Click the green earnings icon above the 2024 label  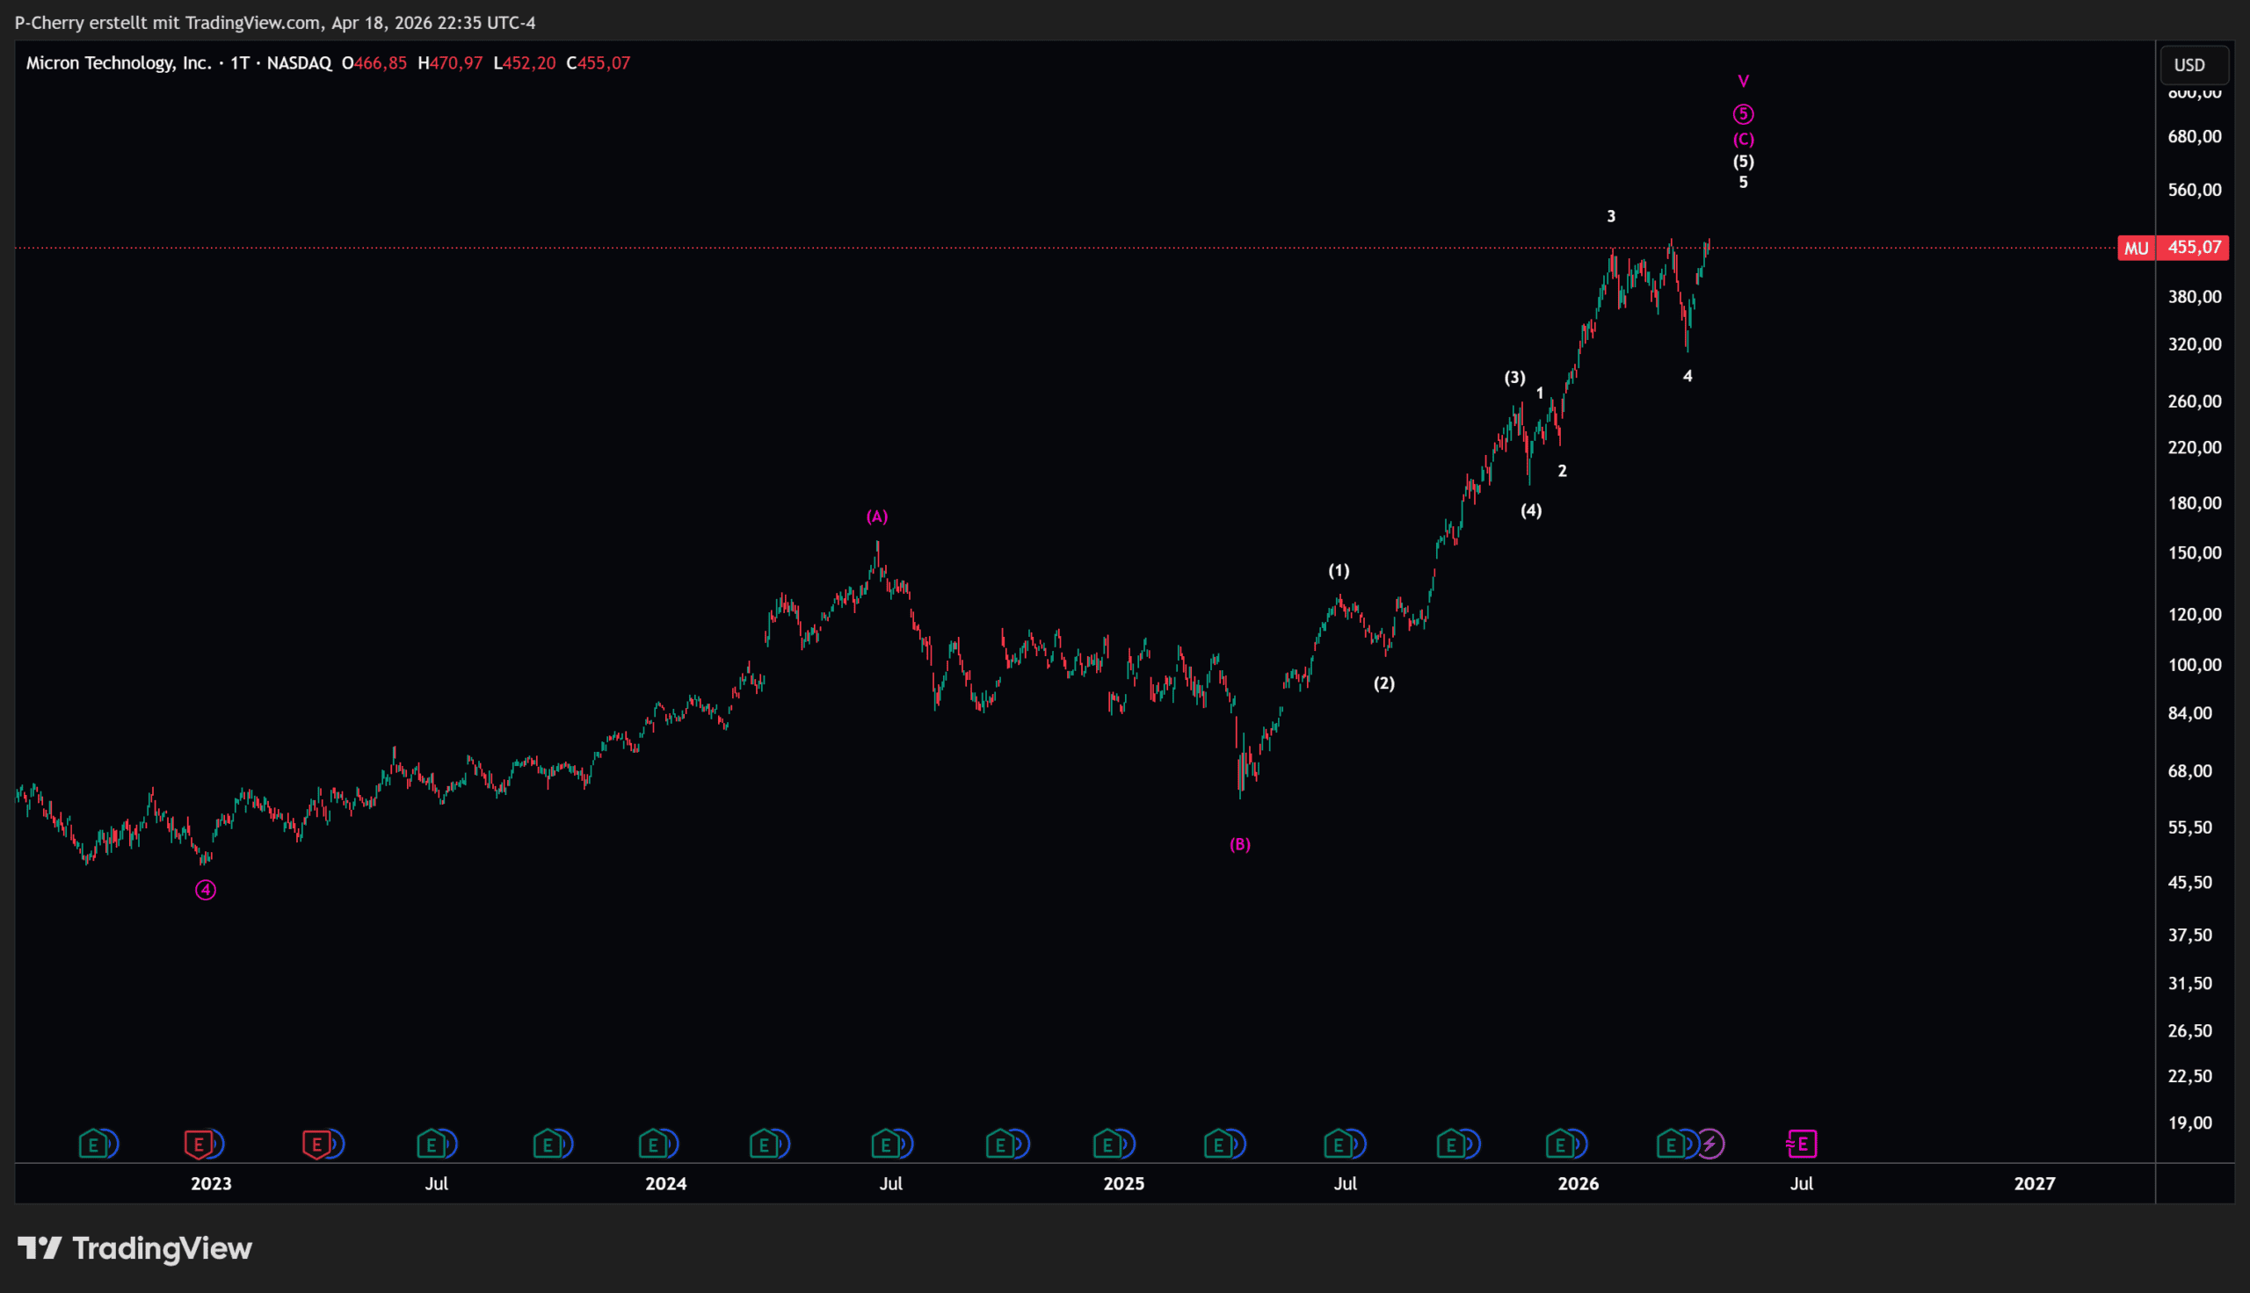coord(653,1144)
